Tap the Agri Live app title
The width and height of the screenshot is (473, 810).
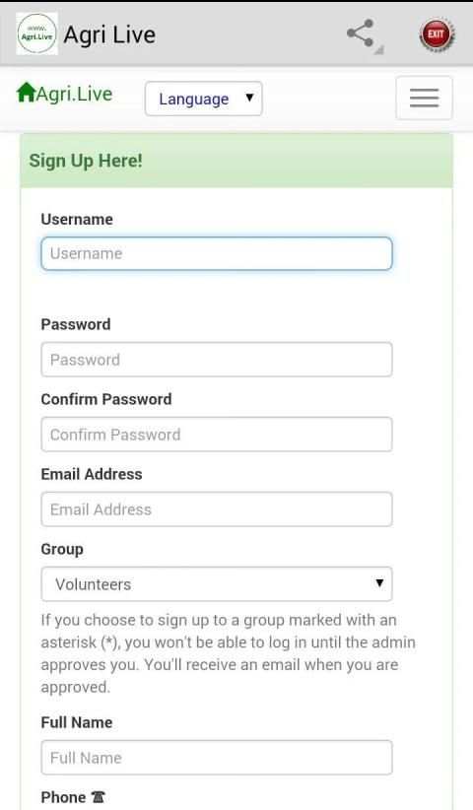[x=109, y=35]
